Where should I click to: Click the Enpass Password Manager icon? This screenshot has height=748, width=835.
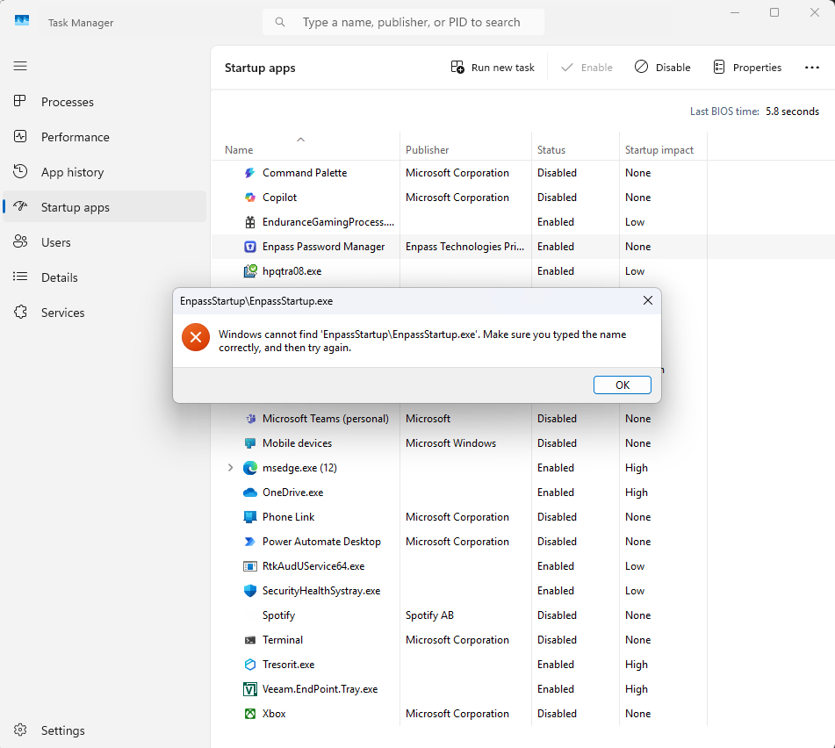pyautogui.click(x=249, y=247)
